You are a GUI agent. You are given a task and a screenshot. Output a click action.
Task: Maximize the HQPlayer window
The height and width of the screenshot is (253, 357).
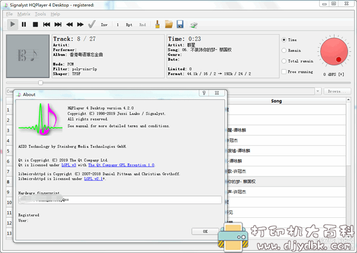pos(334,4)
